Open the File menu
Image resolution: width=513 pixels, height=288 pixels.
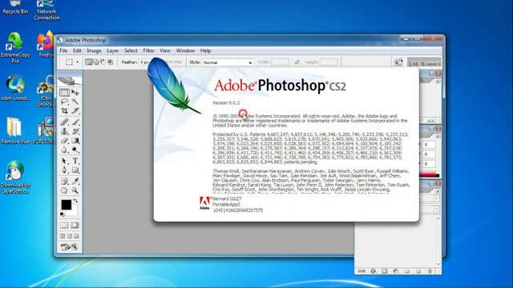pyautogui.click(x=63, y=50)
